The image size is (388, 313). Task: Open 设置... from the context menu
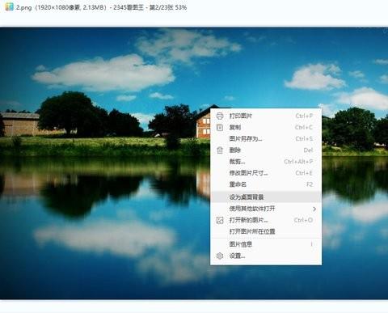point(266,256)
